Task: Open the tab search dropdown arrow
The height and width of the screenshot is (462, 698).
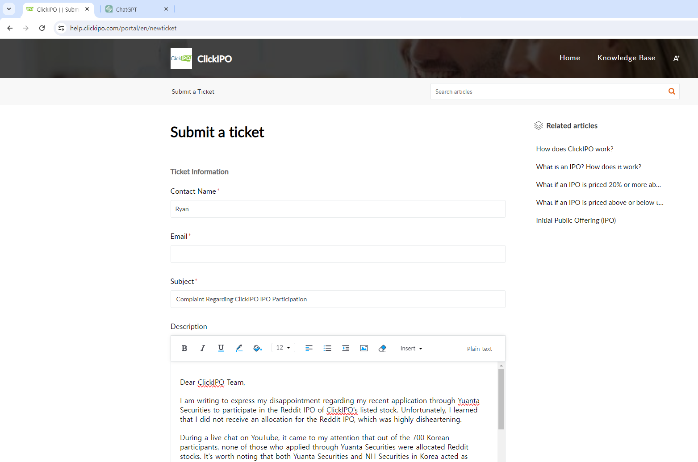Action: coord(8,9)
